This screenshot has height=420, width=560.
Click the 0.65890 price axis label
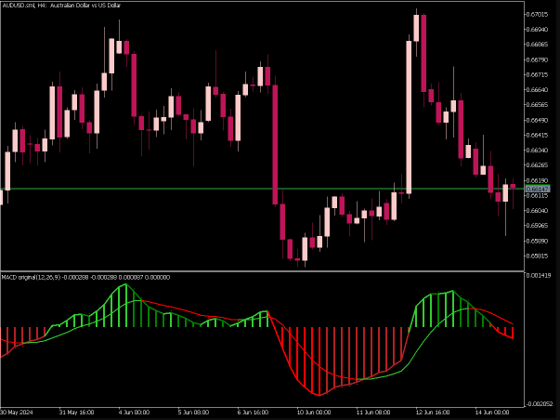[x=538, y=241]
